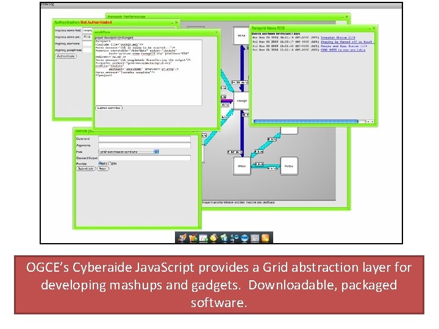
Task: Click the Authentication Not Authenticated title bar
Action: [x=83, y=23]
